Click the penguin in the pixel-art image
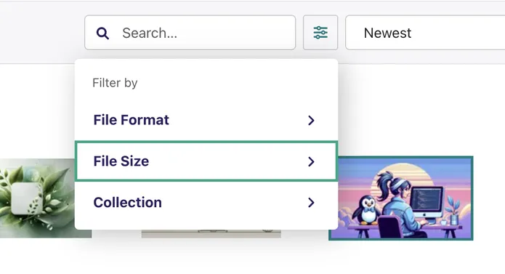The image size is (505, 274). (368, 210)
